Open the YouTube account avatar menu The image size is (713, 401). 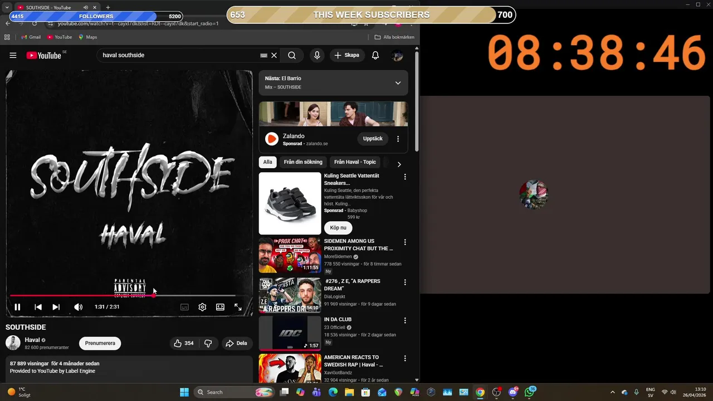[397, 55]
